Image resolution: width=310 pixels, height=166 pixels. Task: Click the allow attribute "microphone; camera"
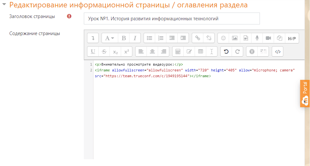[273, 70]
